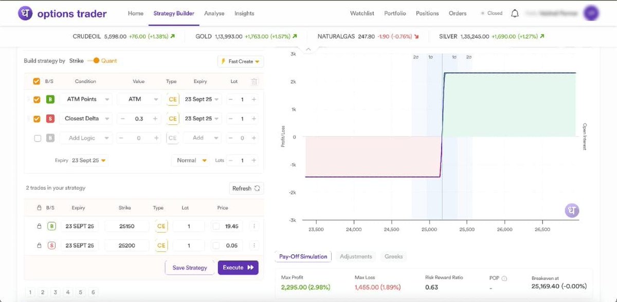Open expiry dropdown on Closest Delta row
This screenshot has width=617, height=302.
(x=203, y=118)
